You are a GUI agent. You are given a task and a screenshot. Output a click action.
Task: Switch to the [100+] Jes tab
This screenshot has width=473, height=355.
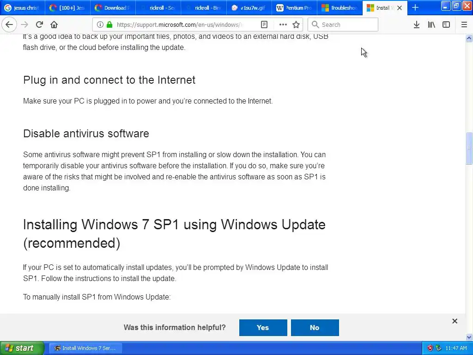pos(68,8)
